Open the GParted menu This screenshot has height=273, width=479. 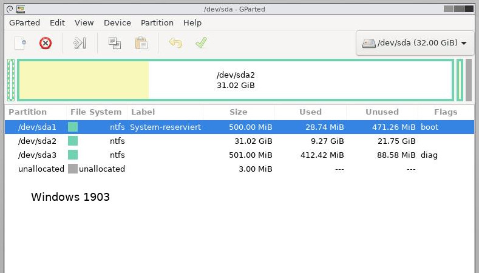[24, 23]
